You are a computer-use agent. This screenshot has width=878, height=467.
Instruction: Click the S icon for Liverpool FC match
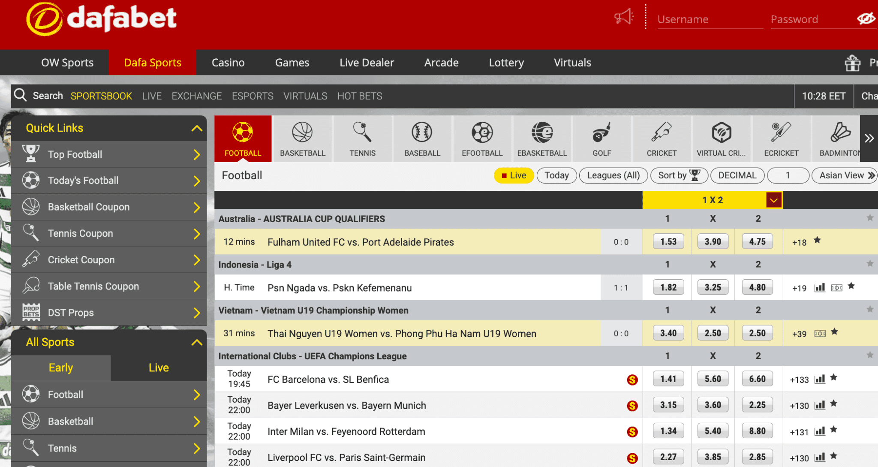click(632, 458)
